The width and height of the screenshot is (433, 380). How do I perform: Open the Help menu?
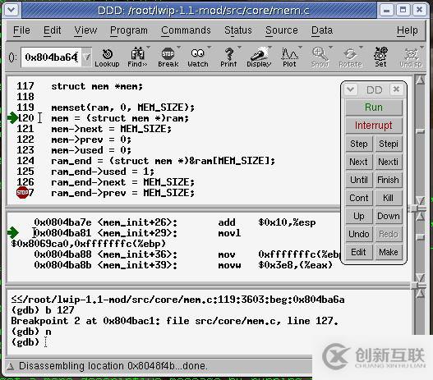click(408, 30)
